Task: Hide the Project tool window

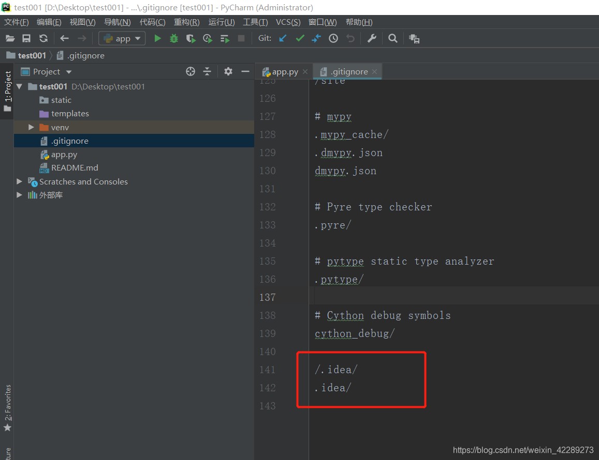Action: (245, 71)
